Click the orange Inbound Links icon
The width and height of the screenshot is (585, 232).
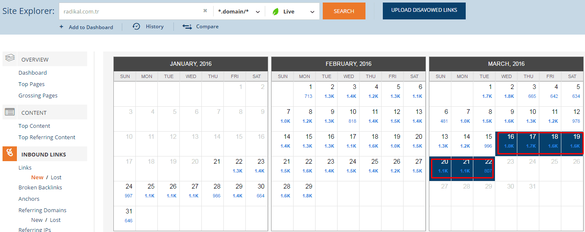[x=10, y=154]
